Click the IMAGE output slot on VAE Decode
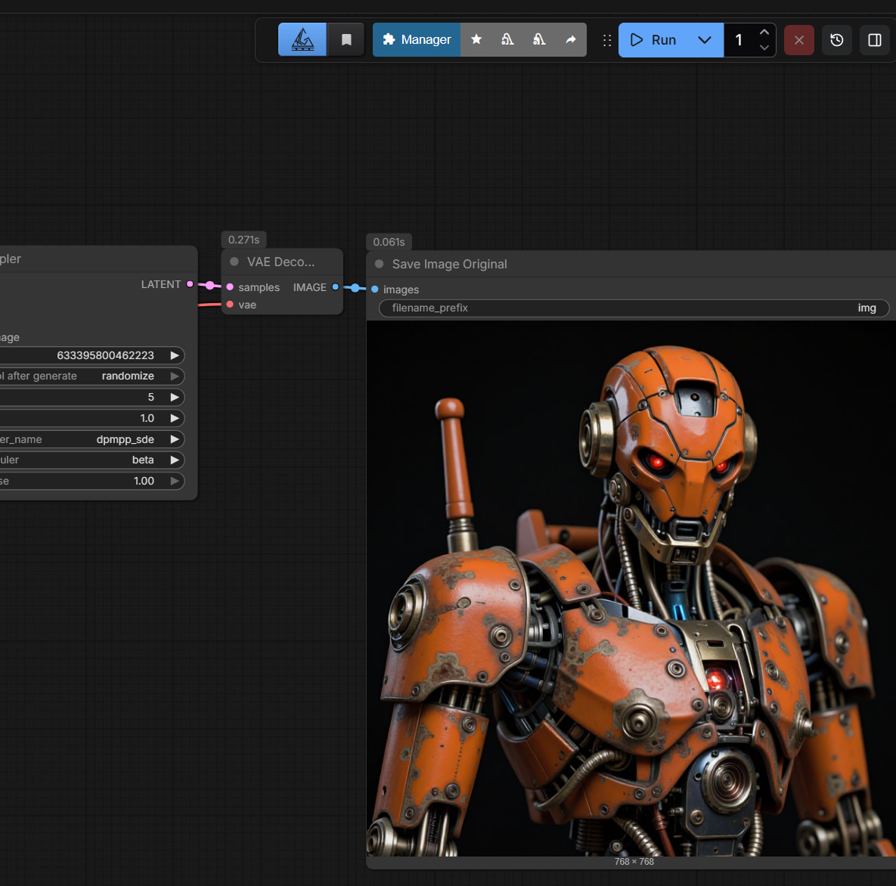The height and width of the screenshot is (886, 896). pyautogui.click(x=336, y=287)
